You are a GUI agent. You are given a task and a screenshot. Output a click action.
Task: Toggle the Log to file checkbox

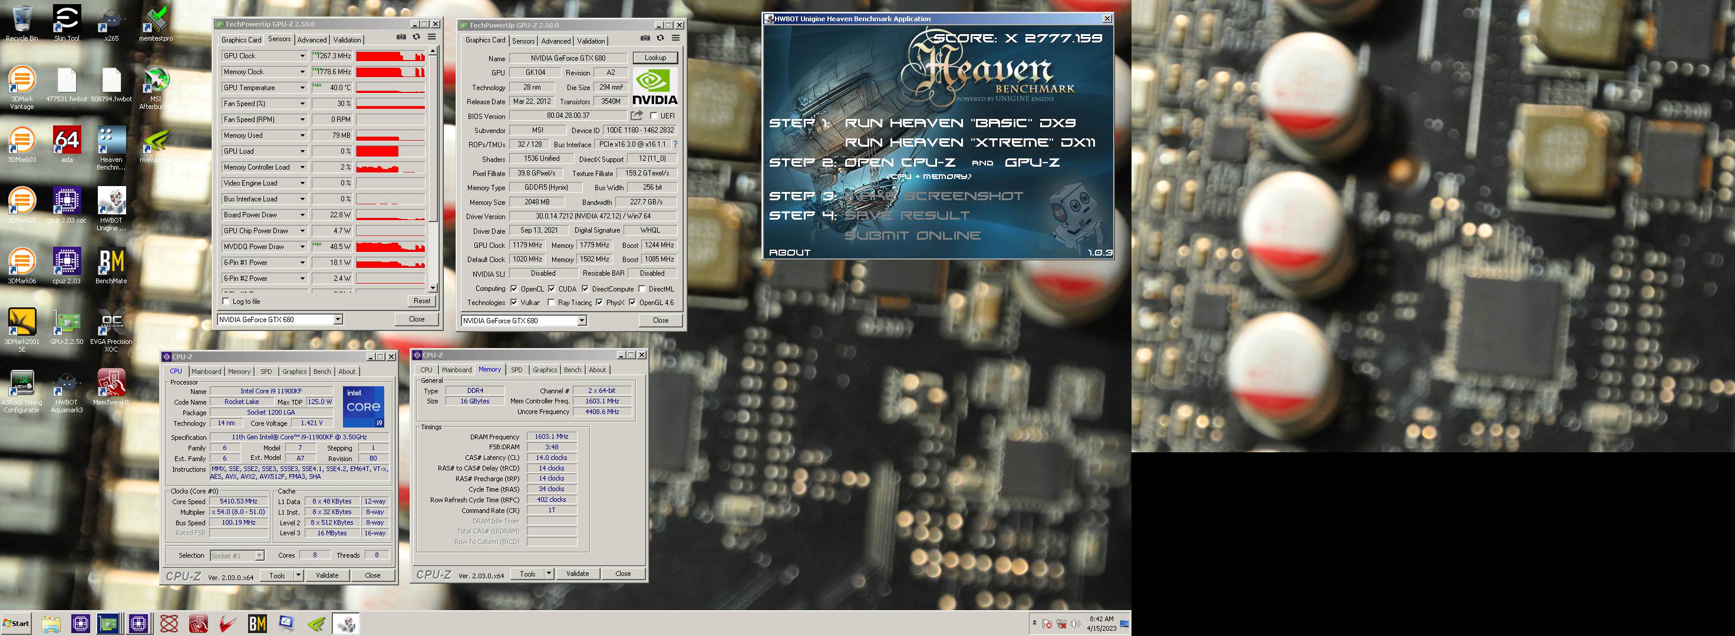pos(226,301)
